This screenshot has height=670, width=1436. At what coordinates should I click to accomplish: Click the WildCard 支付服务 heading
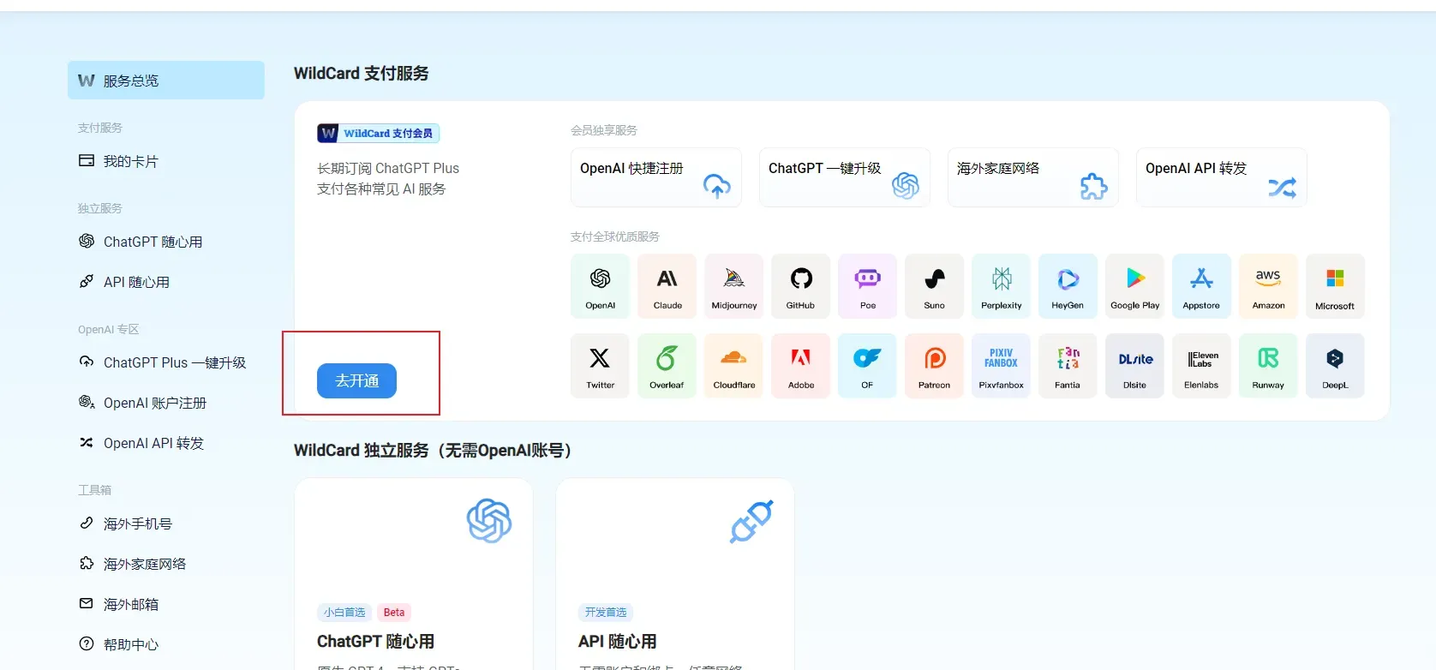(362, 74)
